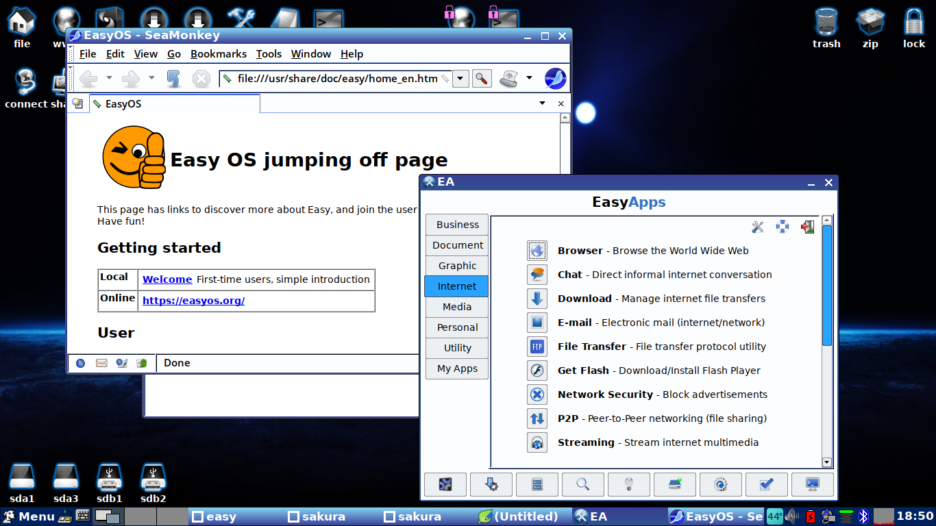Select the Business category tab

tap(457, 225)
